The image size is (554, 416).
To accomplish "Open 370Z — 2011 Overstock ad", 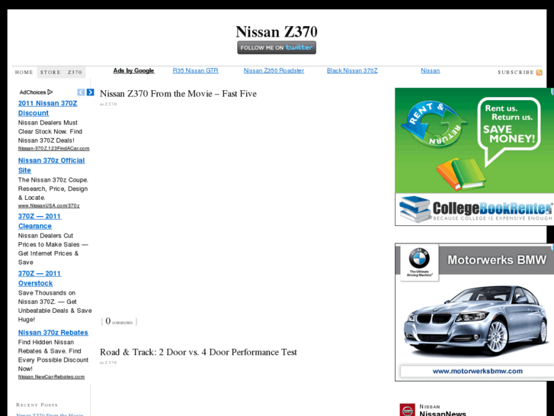I will click(40, 279).
